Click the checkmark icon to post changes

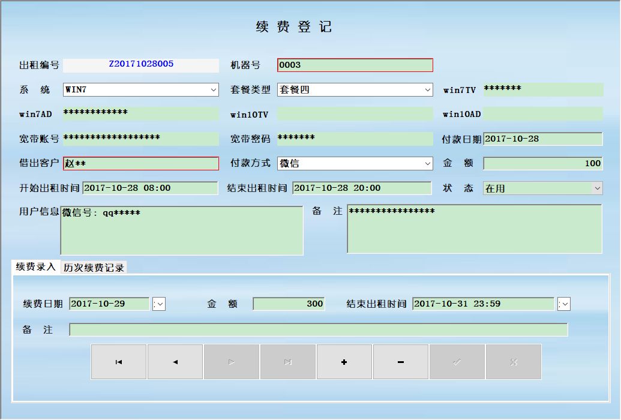pos(457,361)
